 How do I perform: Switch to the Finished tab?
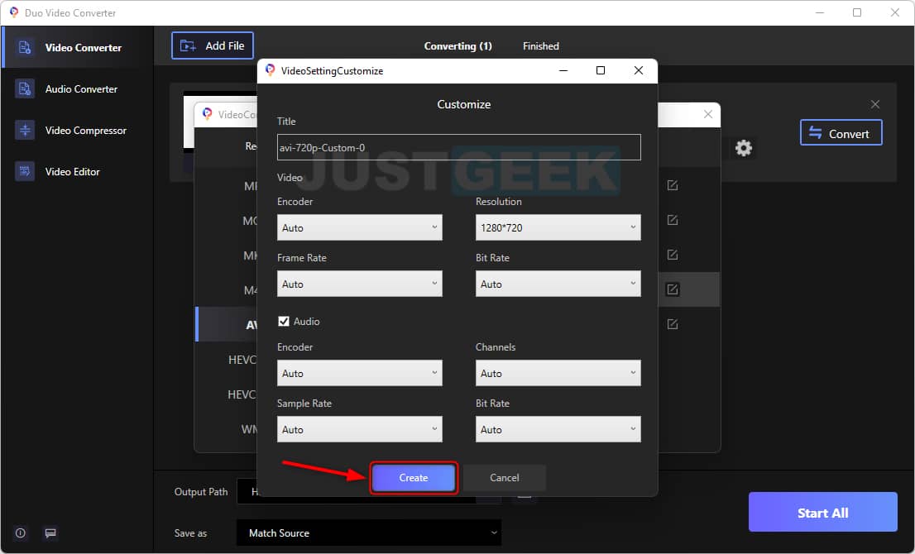click(x=540, y=46)
